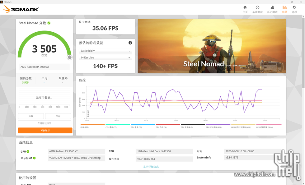Screen dimensions: 305x185
Task: Open the Battlefield V game dropdown
Action: 105,51
